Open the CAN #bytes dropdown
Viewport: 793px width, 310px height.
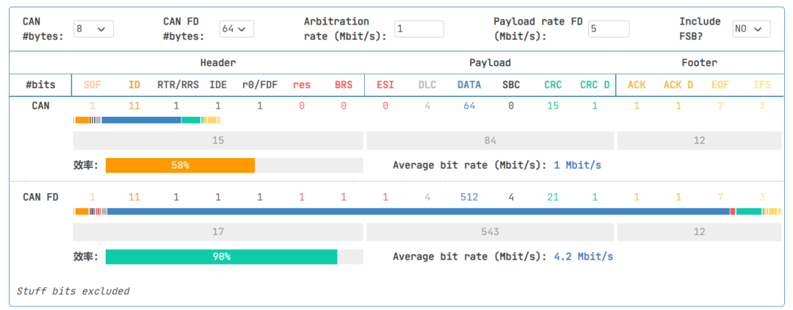[x=93, y=29]
